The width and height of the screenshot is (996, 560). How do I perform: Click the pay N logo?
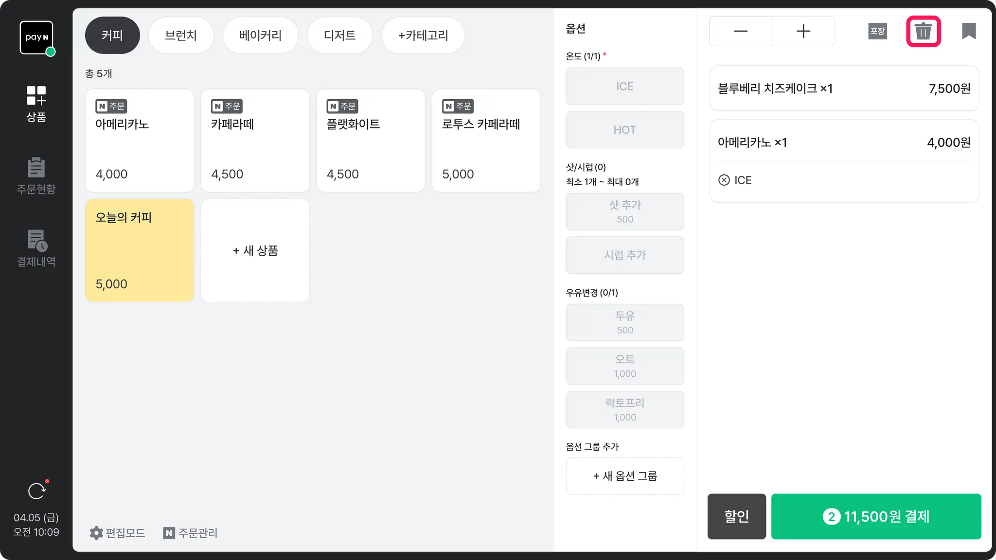point(36,37)
